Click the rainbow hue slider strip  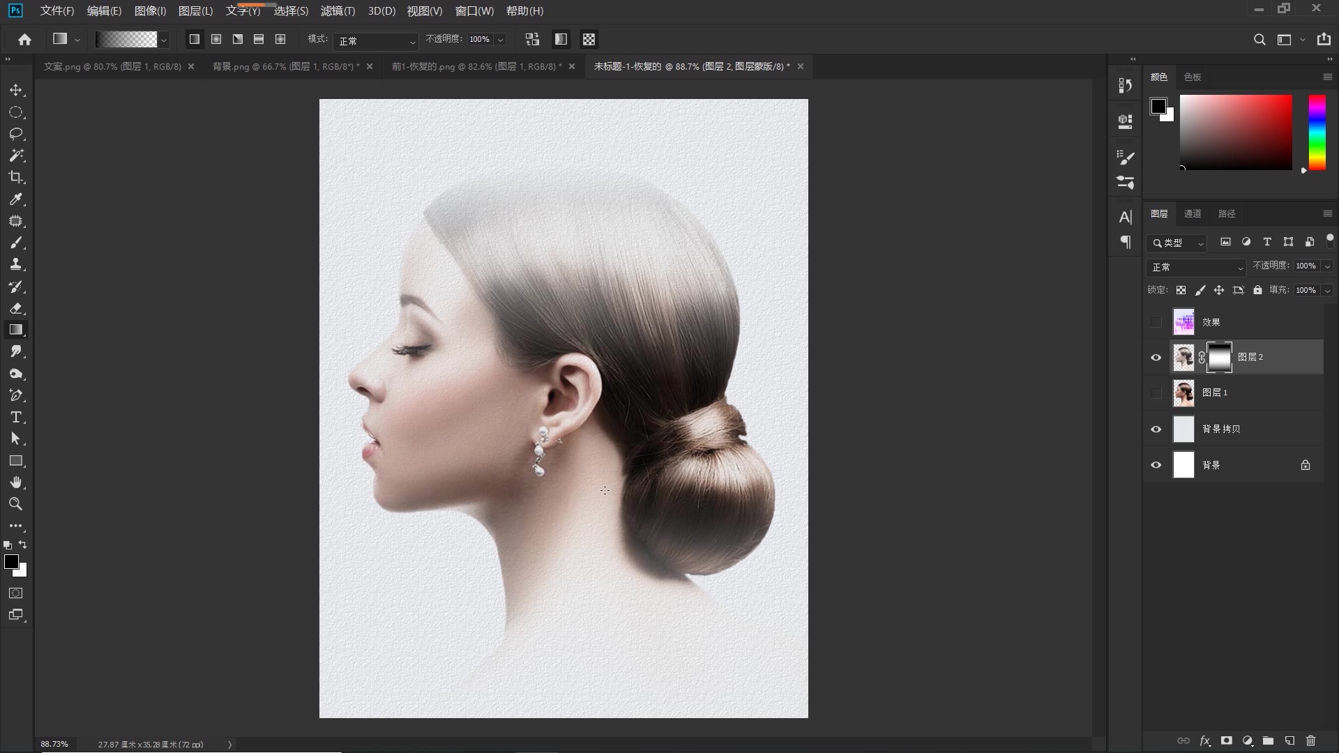pos(1317,132)
